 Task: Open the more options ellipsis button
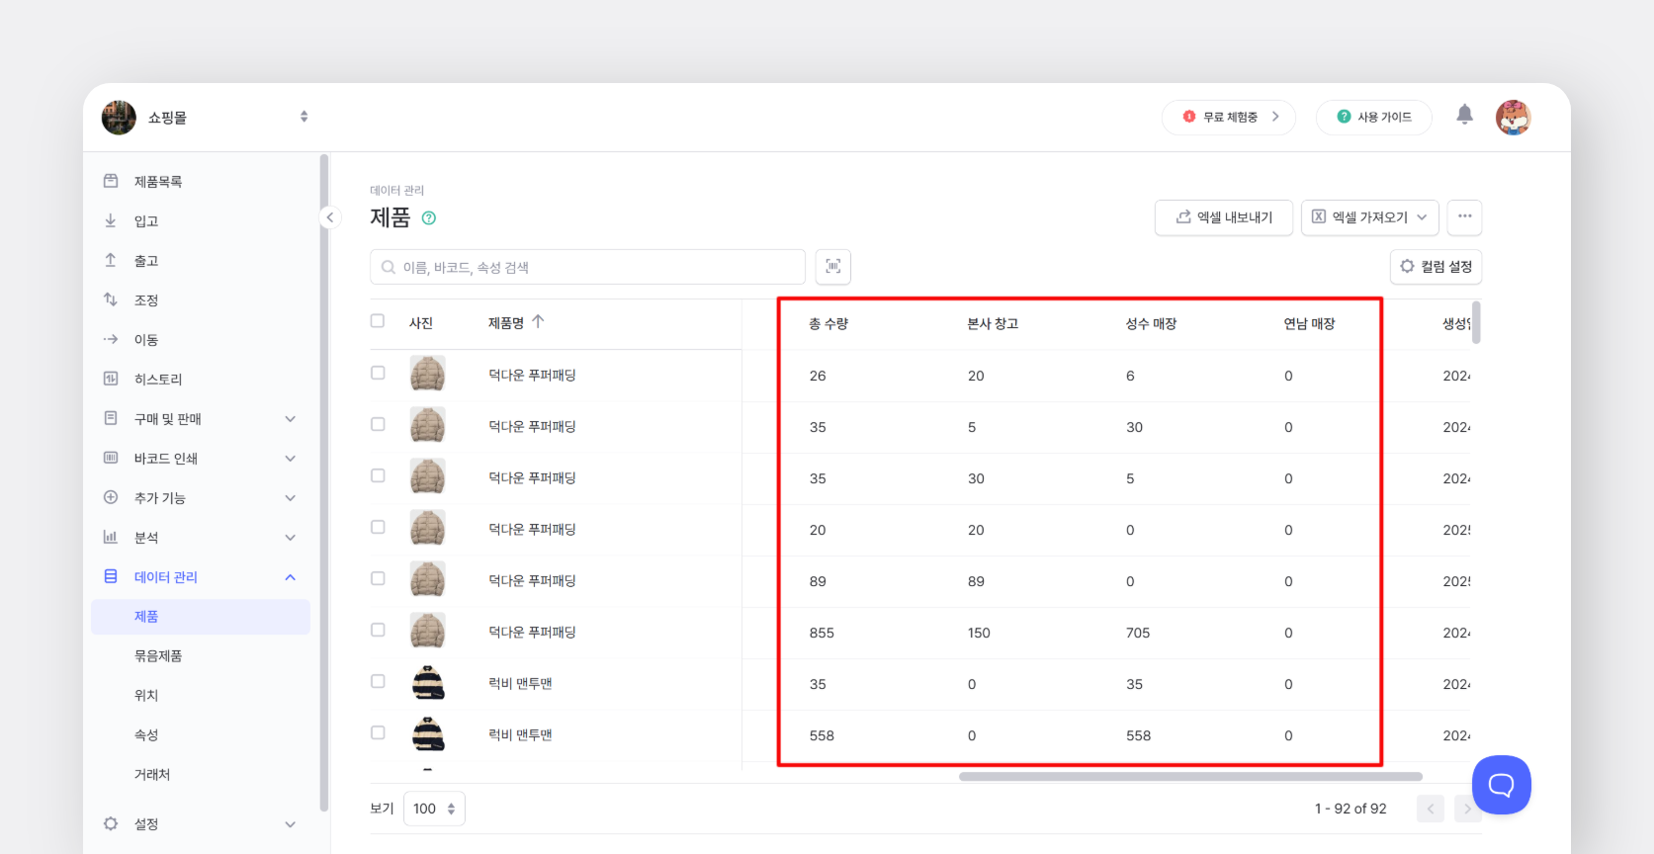(1464, 216)
